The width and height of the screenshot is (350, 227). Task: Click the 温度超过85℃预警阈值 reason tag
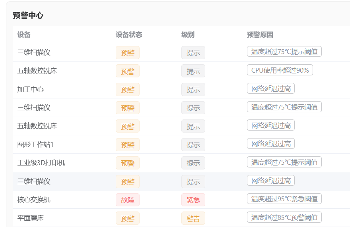pos(284,217)
